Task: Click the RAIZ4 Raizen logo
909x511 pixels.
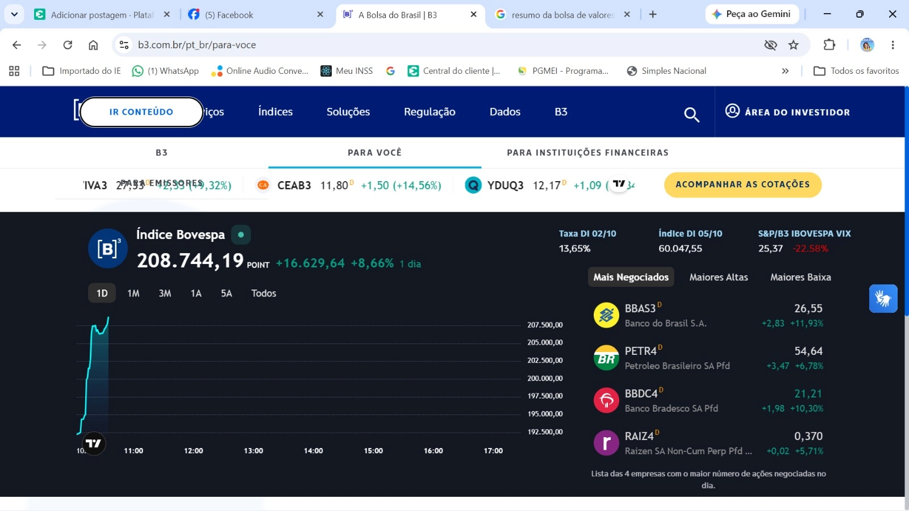Action: 606,443
